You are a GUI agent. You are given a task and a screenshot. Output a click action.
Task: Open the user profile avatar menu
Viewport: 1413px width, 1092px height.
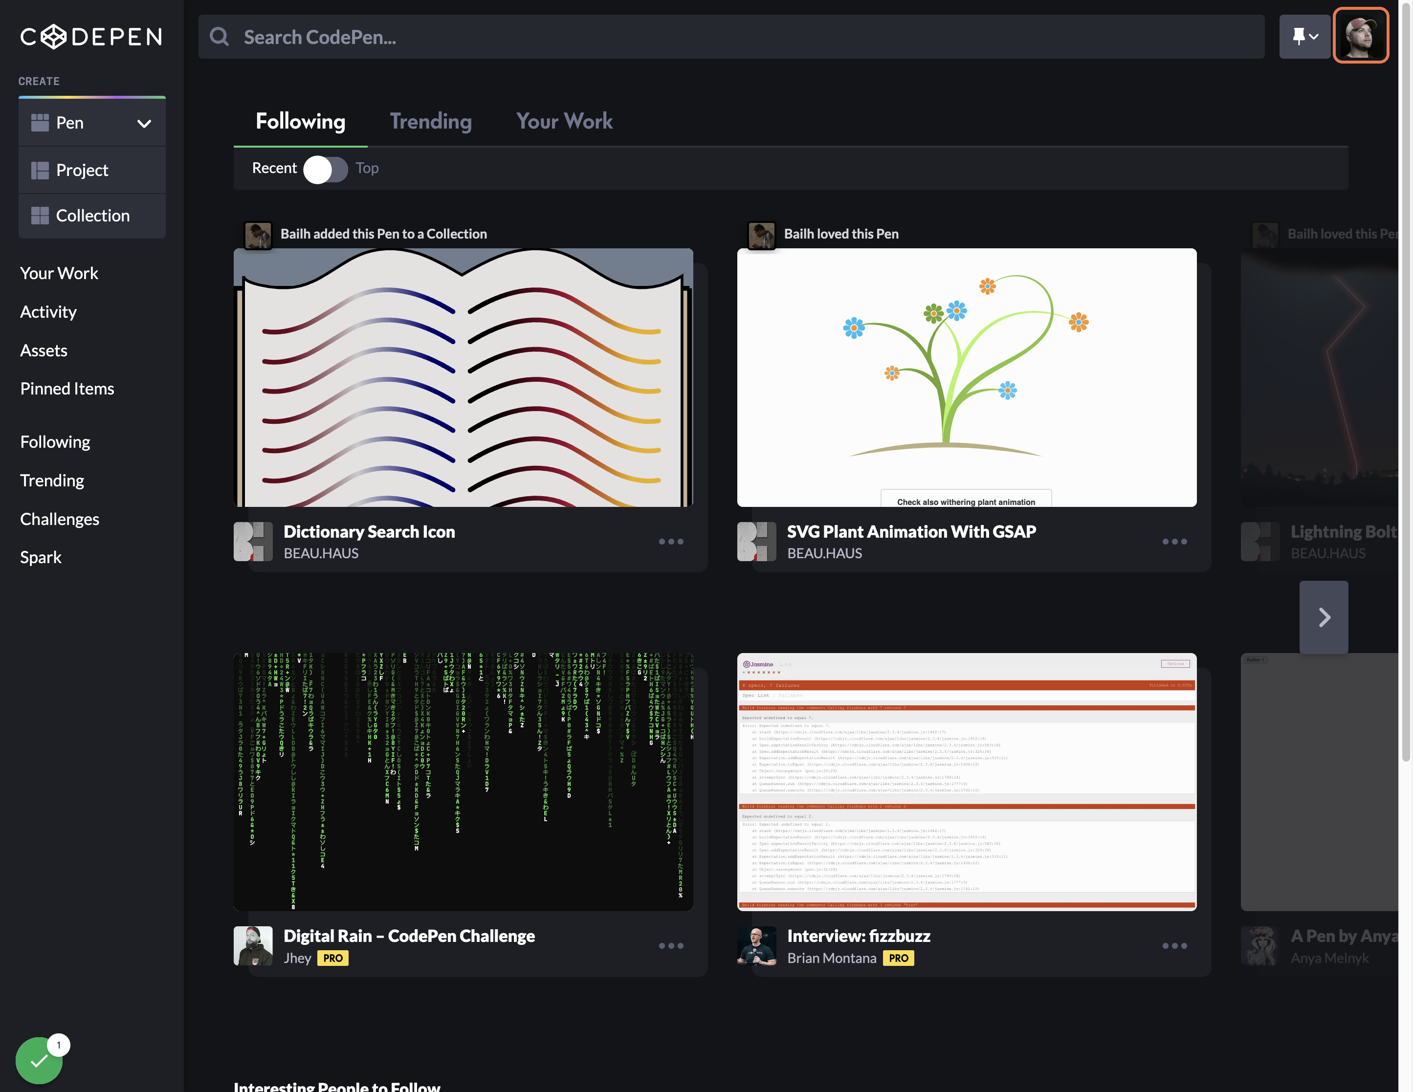coord(1361,36)
